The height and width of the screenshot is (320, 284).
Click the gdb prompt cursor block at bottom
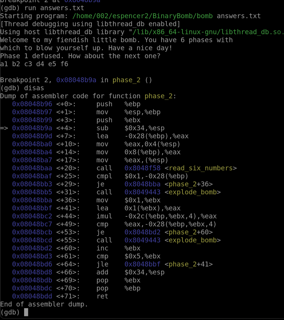26,312
